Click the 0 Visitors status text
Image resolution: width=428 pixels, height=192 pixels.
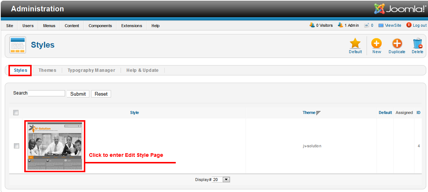(x=324, y=25)
